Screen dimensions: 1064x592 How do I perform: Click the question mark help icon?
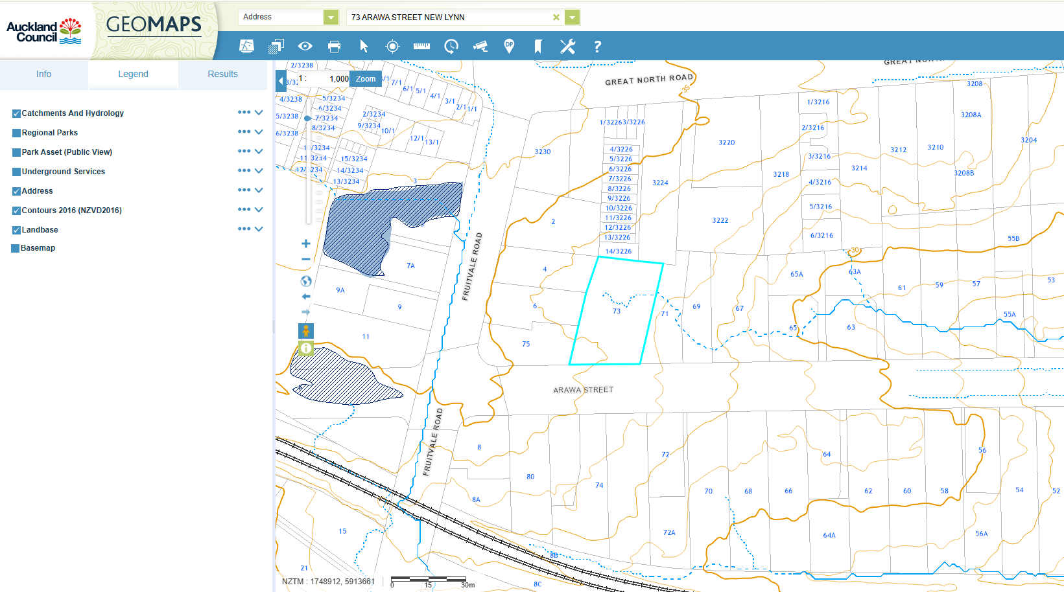pyautogui.click(x=597, y=46)
